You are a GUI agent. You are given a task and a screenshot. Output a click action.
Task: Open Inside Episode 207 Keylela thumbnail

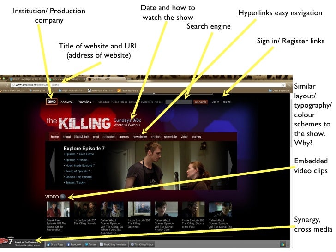[x=85, y=210]
